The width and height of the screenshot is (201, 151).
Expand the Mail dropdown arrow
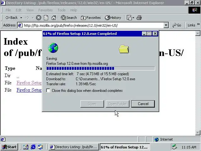click(133, 18)
